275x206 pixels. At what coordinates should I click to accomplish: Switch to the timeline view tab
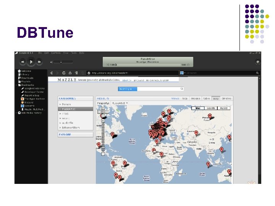pyautogui.click(x=226, y=98)
